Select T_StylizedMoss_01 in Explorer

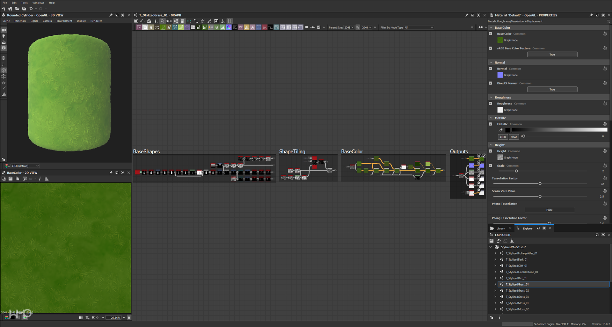point(517,303)
